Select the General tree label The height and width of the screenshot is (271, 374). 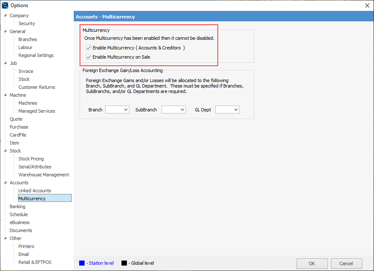(18, 31)
